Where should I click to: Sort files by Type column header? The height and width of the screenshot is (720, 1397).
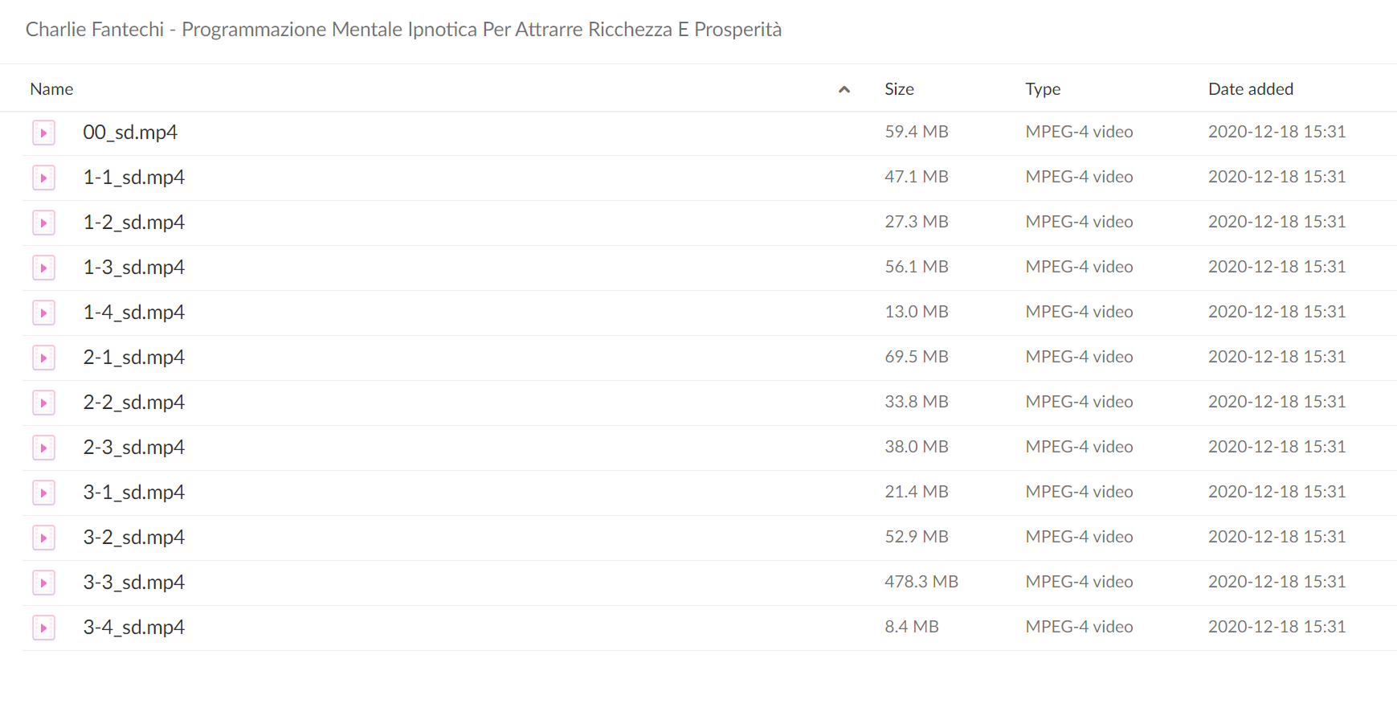tap(1043, 89)
